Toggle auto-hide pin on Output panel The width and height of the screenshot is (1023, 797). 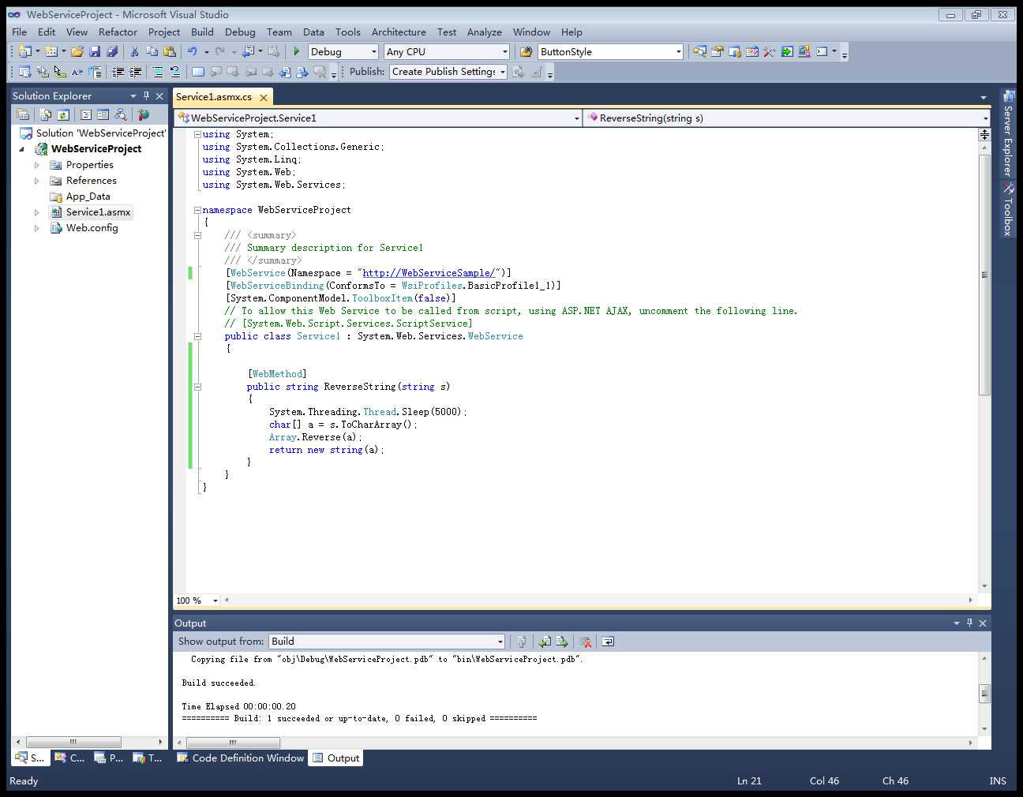(969, 623)
